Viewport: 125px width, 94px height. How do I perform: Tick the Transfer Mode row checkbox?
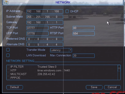8,50
